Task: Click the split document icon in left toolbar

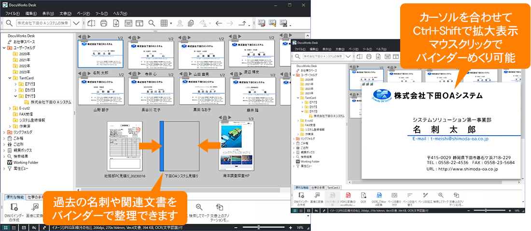Action: [91, 23]
